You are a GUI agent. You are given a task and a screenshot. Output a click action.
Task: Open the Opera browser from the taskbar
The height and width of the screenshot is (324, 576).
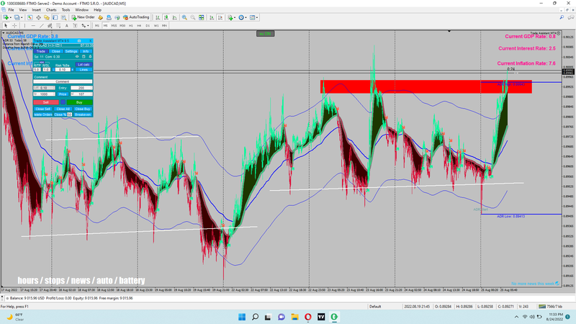click(308, 317)
